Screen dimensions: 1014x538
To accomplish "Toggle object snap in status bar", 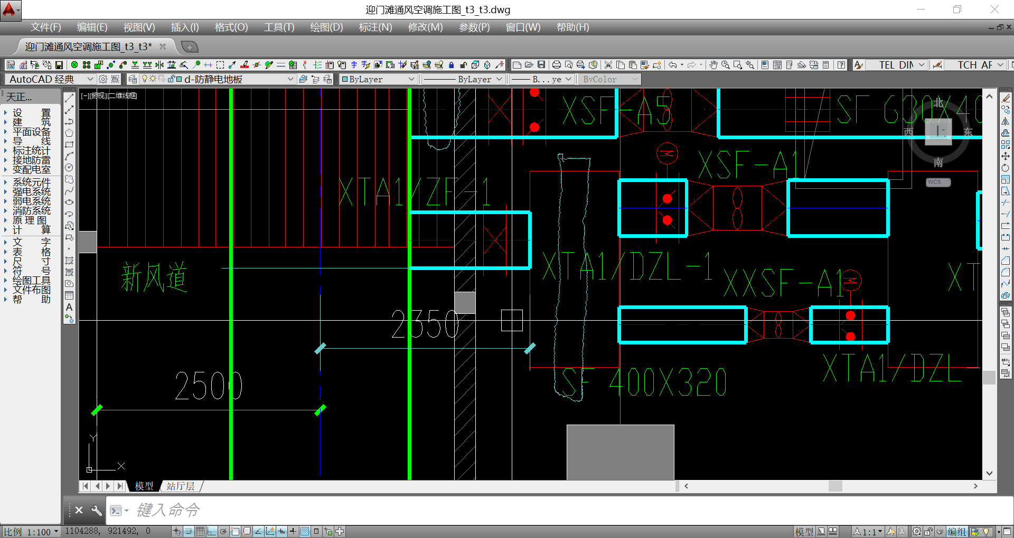I will (x=235, y=532).
